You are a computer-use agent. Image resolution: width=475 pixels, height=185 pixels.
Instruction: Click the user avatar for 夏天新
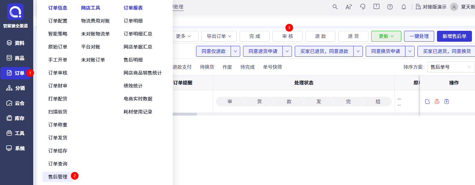click(x=454, y=7)
